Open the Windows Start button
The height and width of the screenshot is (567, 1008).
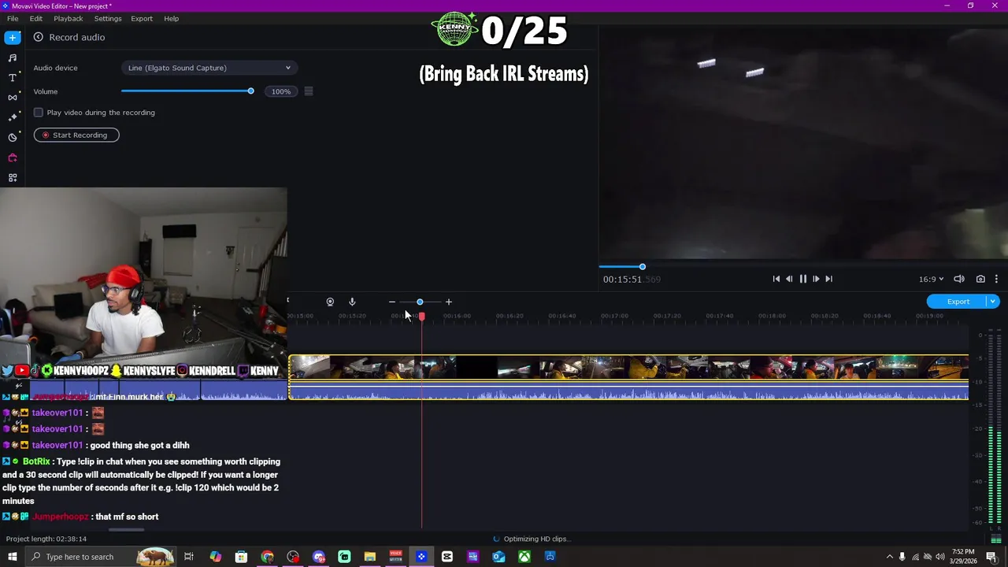(13, 557)
